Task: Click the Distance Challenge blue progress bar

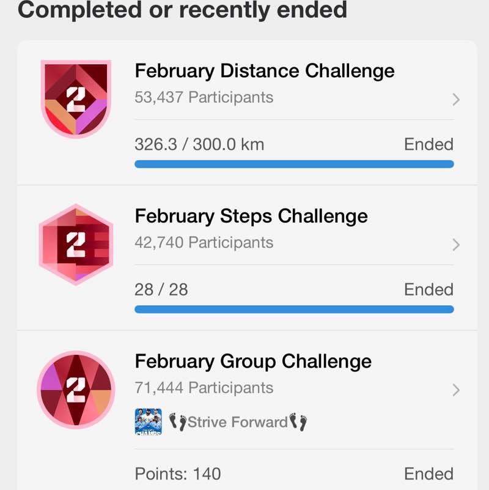Action: pyautogui.click(x=294, y=164)
